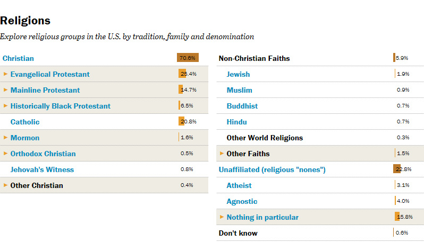This screenshot has width=424, height=242.
Task: Open the Jewish link
Action: point(238,74)
